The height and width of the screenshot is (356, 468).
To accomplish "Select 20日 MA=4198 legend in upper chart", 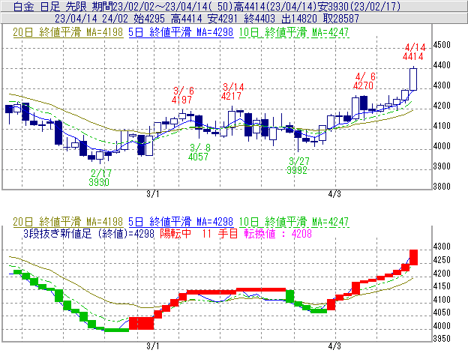I will point(67,32).
